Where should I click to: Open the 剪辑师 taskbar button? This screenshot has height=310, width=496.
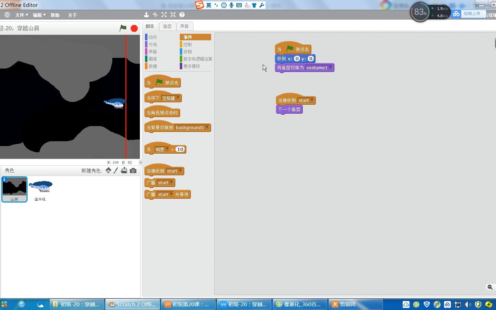click(355, 304)
